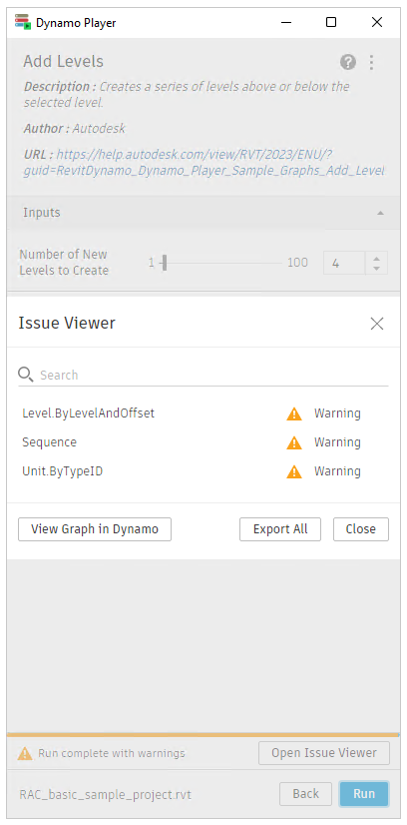Increase Number of New Levels with up arrow
407x825 pixels.
(376, 258)
